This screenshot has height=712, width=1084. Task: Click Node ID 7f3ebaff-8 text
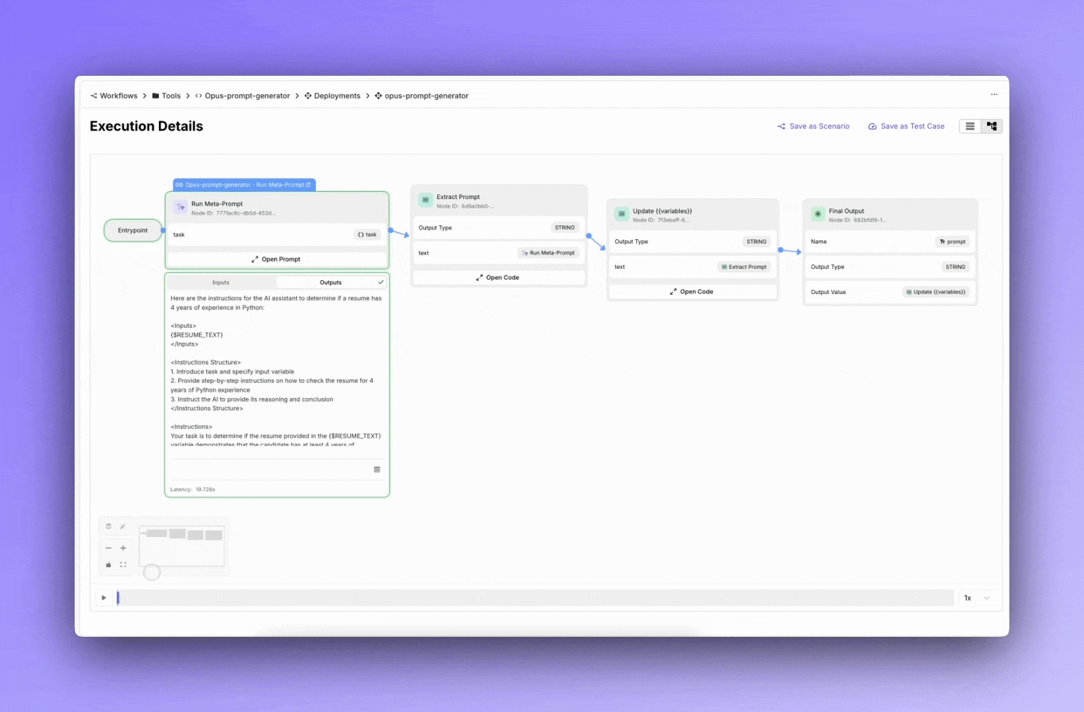661,220
